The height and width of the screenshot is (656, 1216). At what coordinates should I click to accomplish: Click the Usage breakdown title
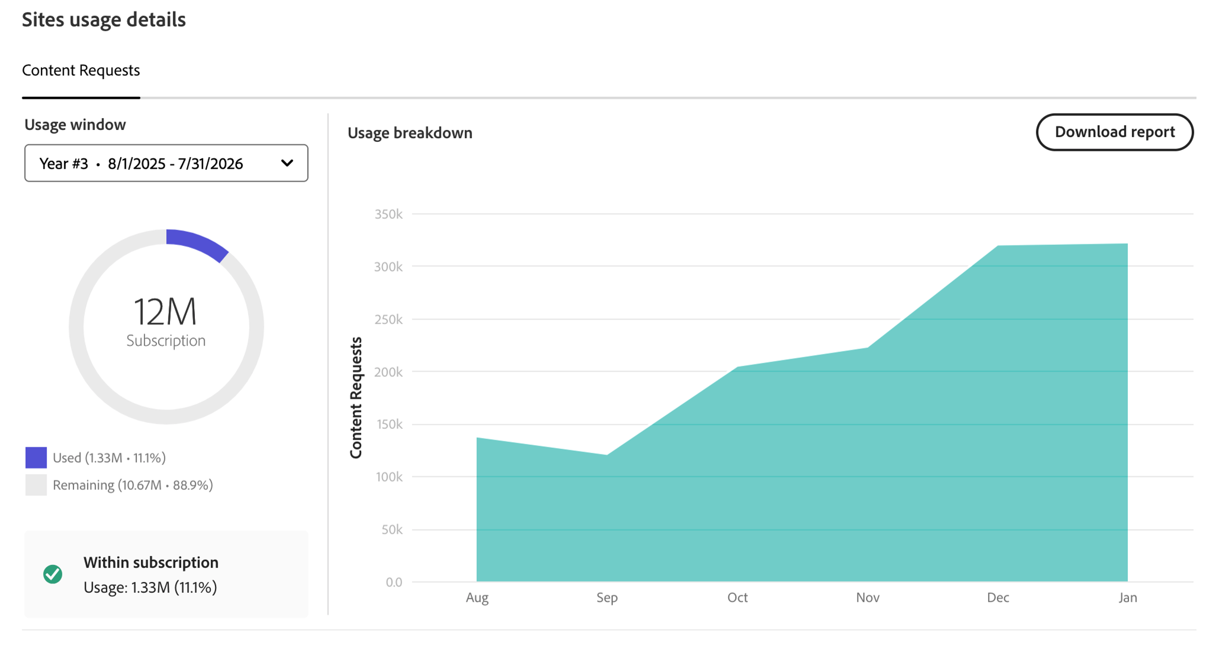pyautogui.click(x=410, y=133)
